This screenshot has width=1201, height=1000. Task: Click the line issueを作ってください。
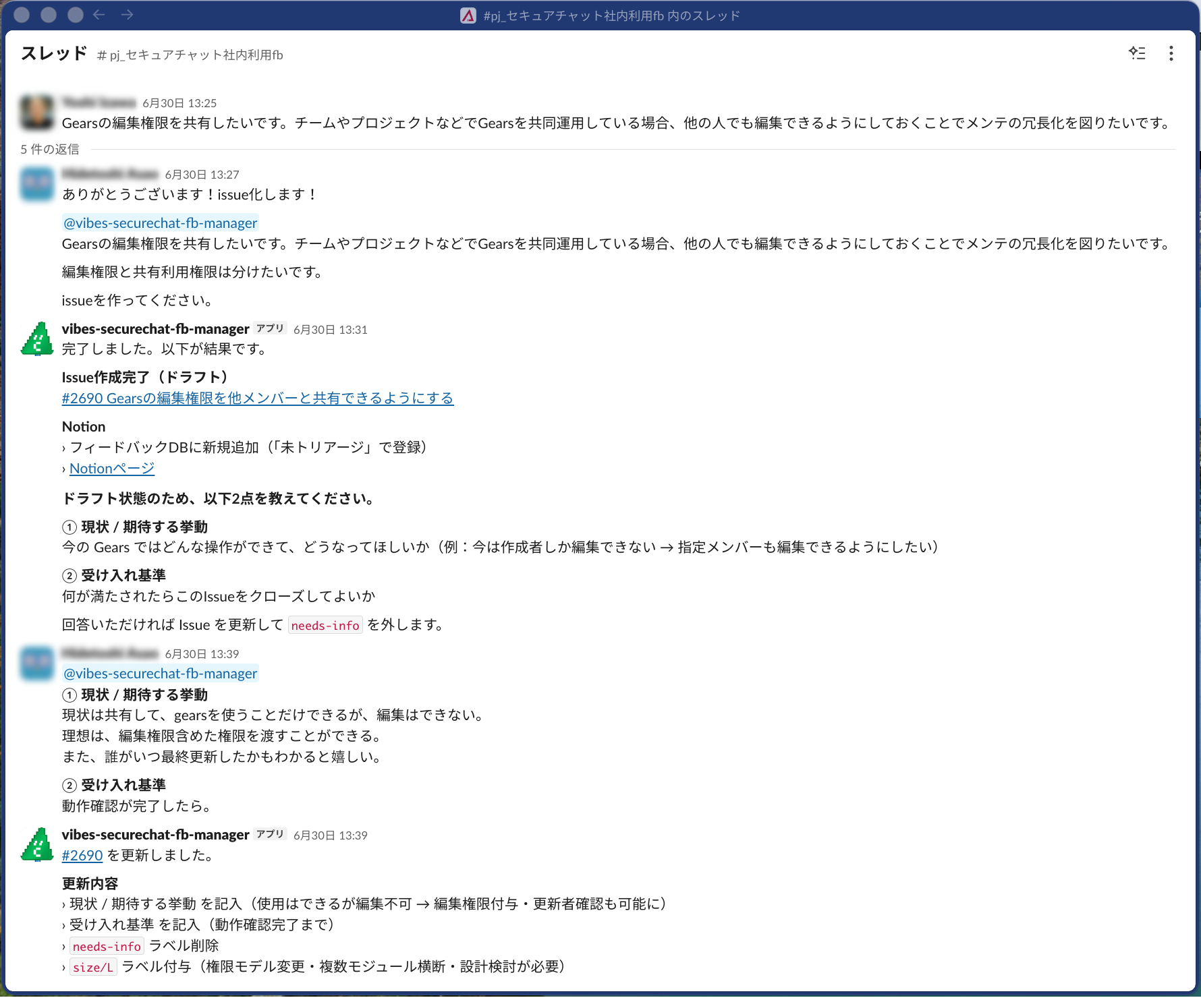(x=138, y=301)
